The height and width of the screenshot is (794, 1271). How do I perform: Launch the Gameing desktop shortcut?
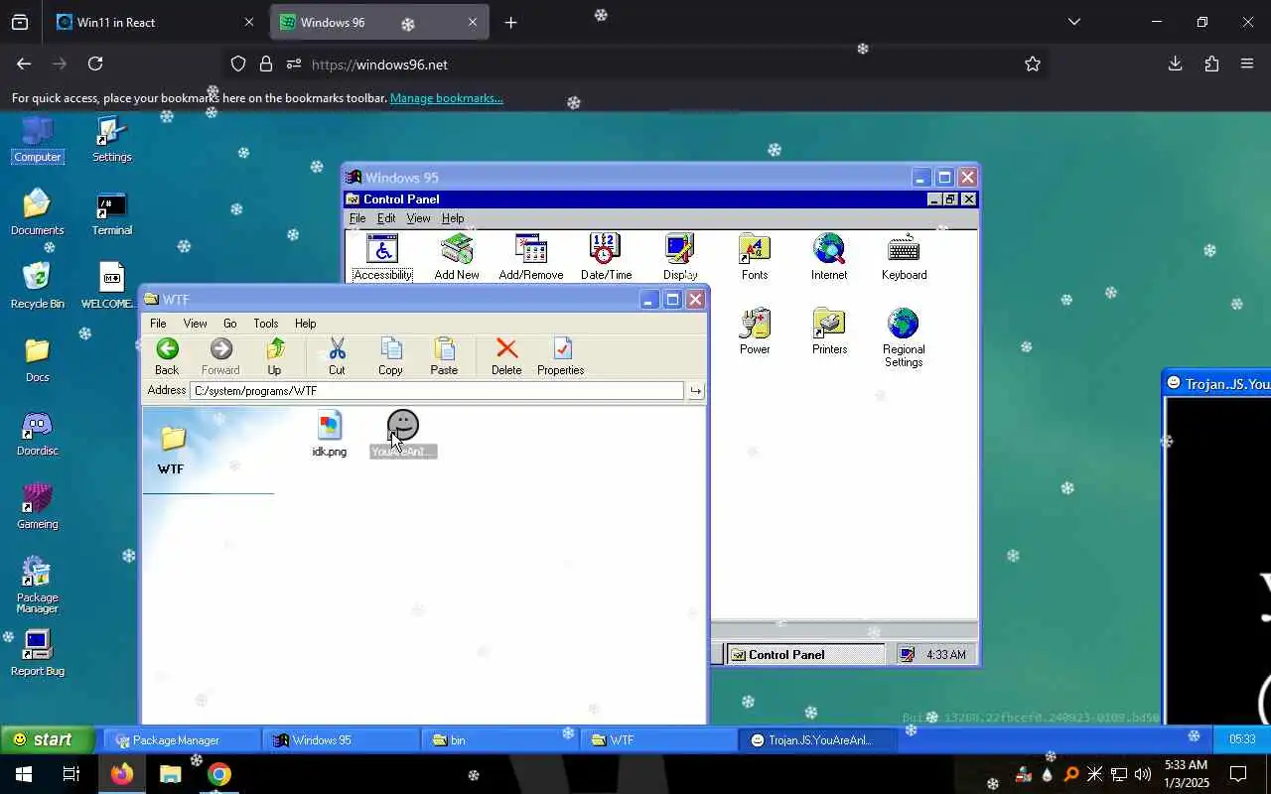tap(37, 506)
